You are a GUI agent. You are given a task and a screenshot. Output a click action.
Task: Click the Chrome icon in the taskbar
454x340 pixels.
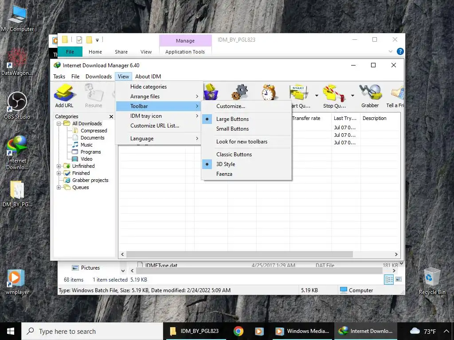[x=238, y=331]
